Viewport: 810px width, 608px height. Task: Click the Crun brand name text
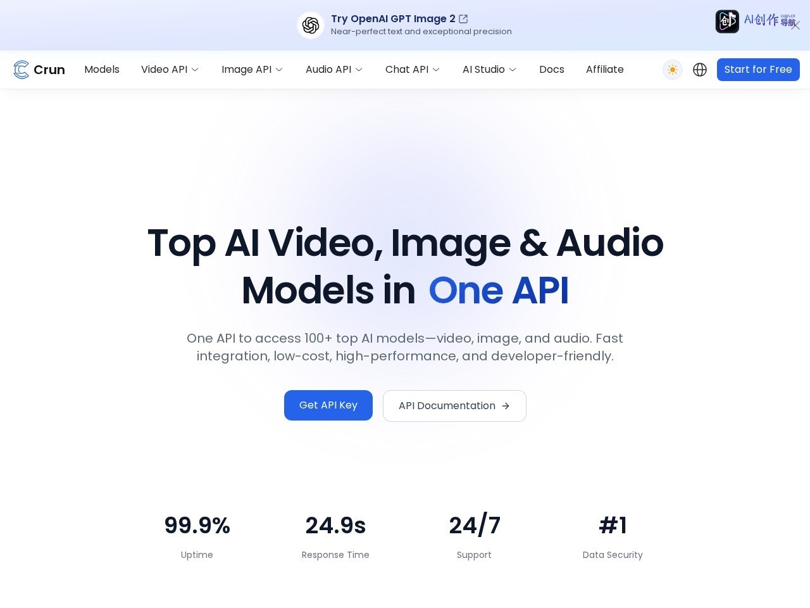coord(49,70)
